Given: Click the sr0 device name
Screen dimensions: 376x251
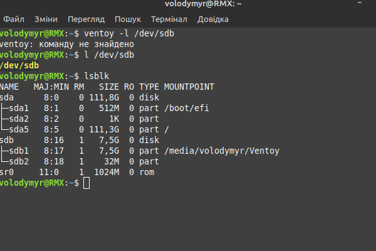Looking at the screenshot, I should coord(7,172).
